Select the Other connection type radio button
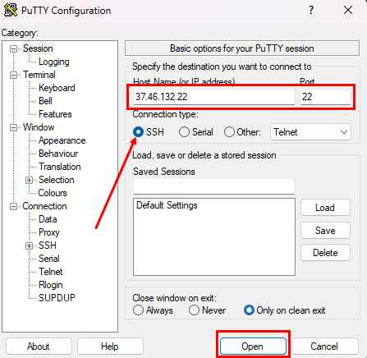Screen dimensions: 367x358 [229, 132]
